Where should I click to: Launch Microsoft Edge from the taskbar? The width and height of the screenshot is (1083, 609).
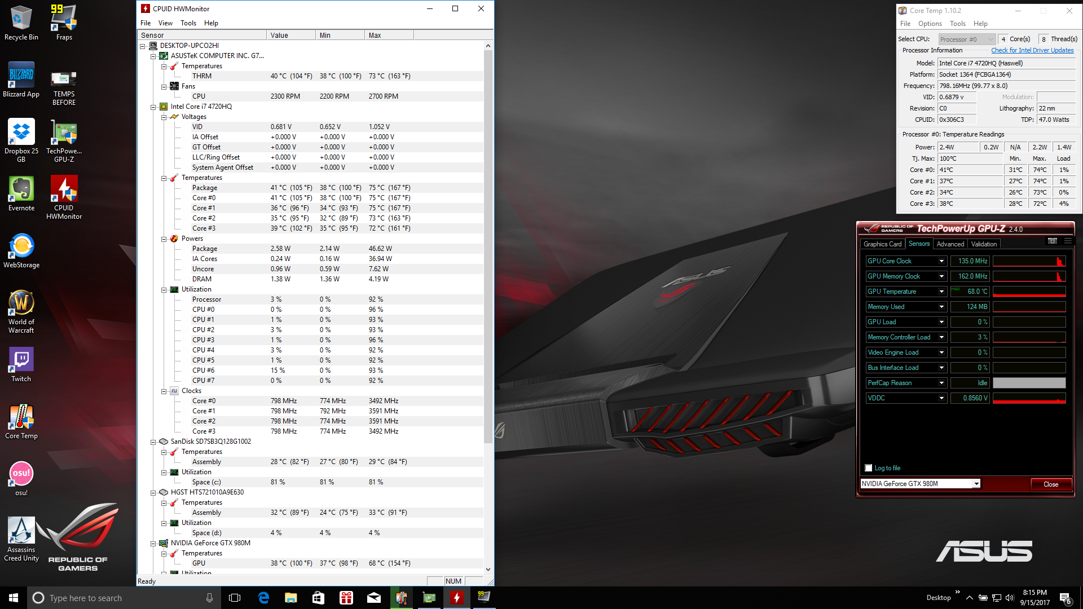(263, 598)
